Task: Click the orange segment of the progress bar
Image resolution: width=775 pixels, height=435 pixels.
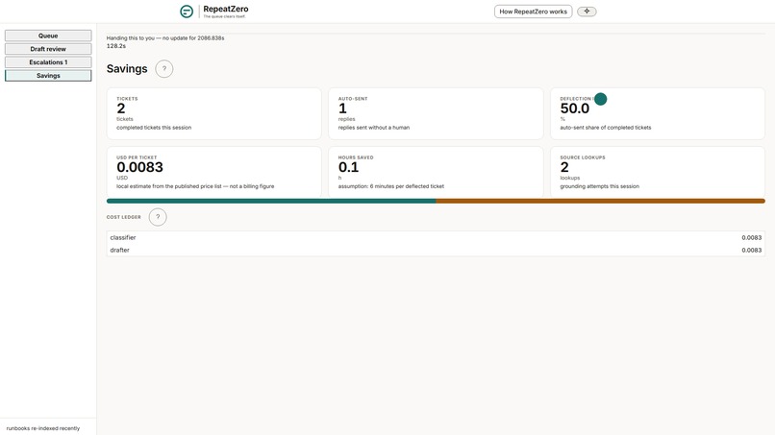Action: pos(601,201)
